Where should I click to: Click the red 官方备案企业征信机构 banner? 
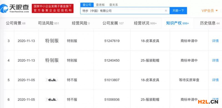point(53,9)
